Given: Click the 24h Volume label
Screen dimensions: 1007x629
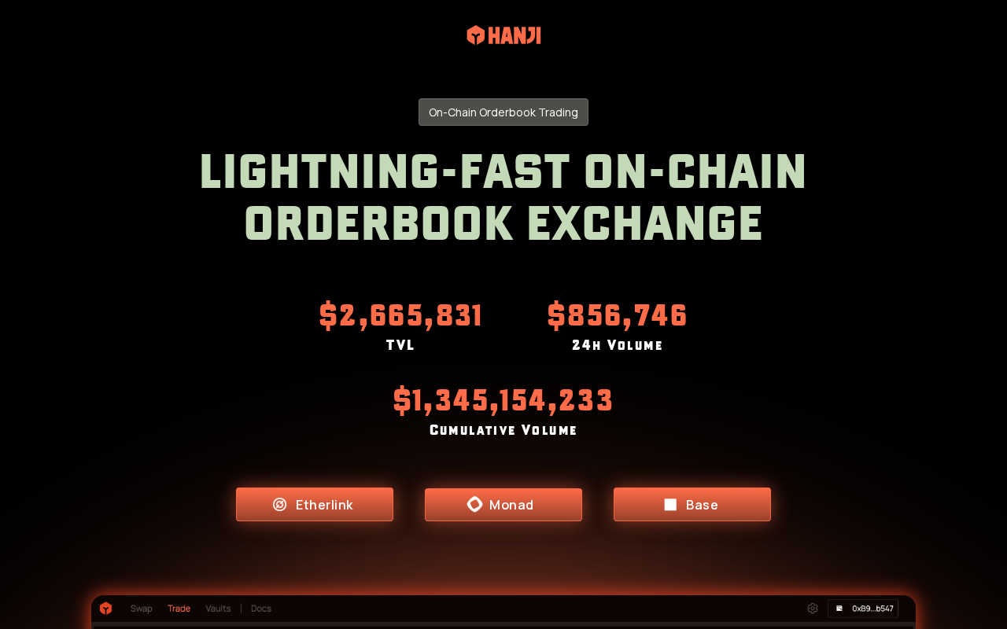Looking at the screenshot, I should (x=618, y=345).
